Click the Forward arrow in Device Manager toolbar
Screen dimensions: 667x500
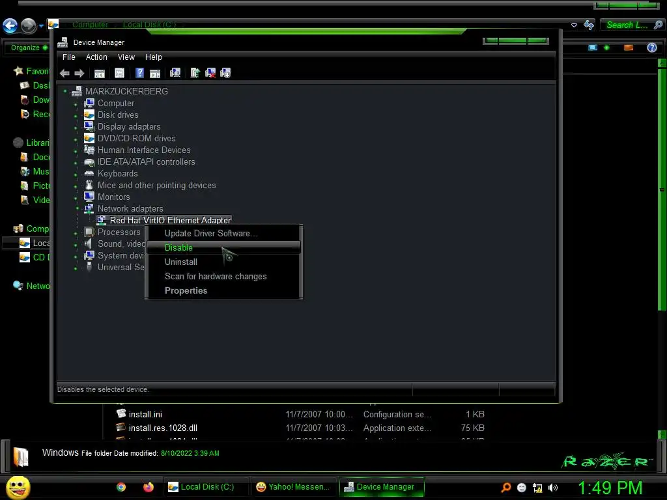[79, 73]
